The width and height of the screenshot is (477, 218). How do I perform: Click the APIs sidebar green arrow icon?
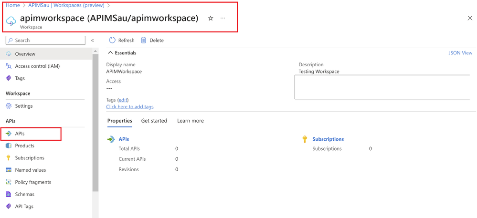click(x=9, y=134)
